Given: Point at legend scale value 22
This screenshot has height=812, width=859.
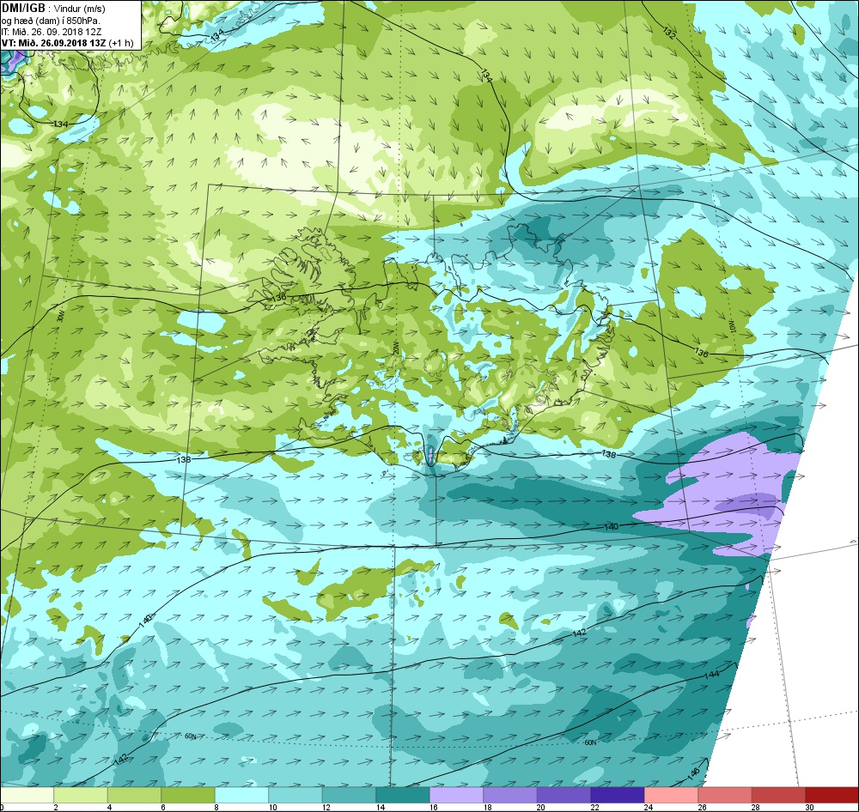Looking at the screenshot, I should (595, 807).
